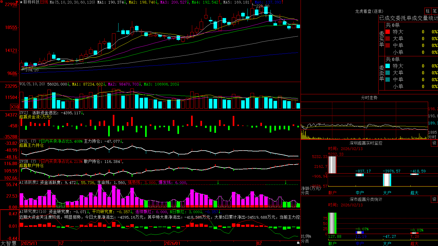
Task: Click the 超赢主力持仓 label
Action: (x=31, y=145)
